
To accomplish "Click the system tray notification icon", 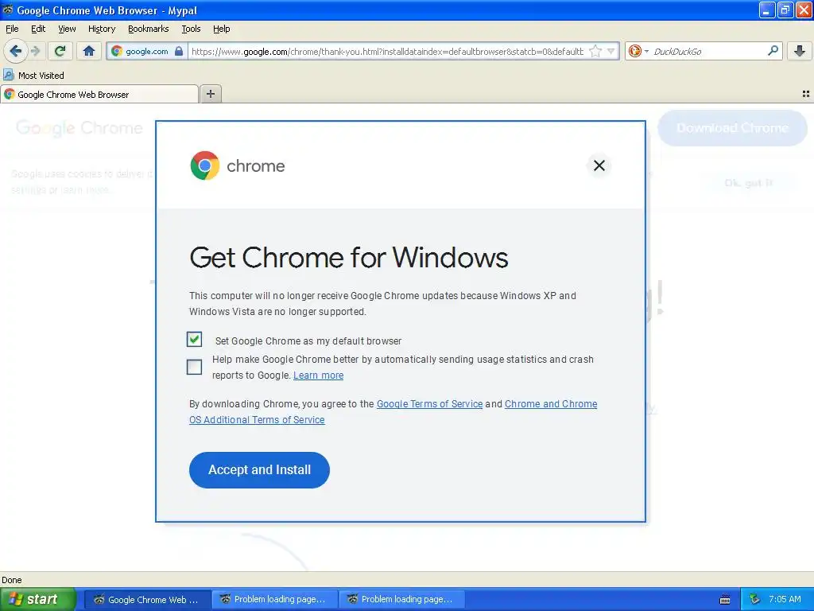I will (754, 599).
